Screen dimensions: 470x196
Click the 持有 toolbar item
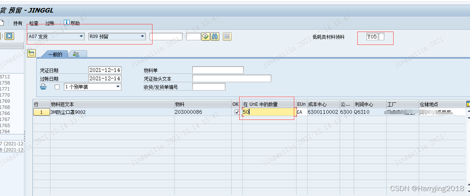18,23
